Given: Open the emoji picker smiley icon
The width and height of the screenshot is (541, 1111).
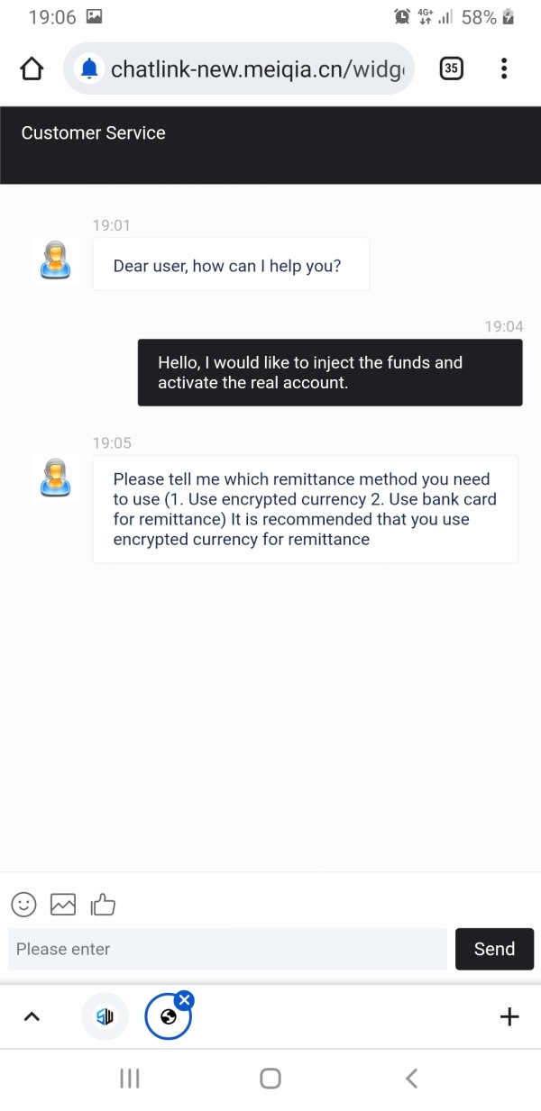Looking at the screenshot, I should (x=24, y=904).
